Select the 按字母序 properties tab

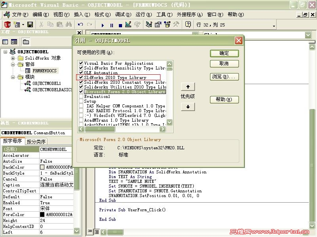[13, 141]
